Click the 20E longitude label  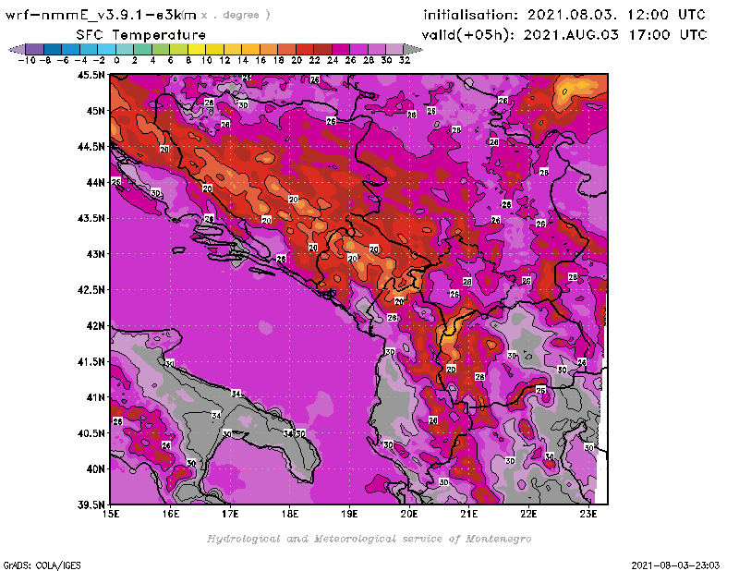click(x=409, y=514)
